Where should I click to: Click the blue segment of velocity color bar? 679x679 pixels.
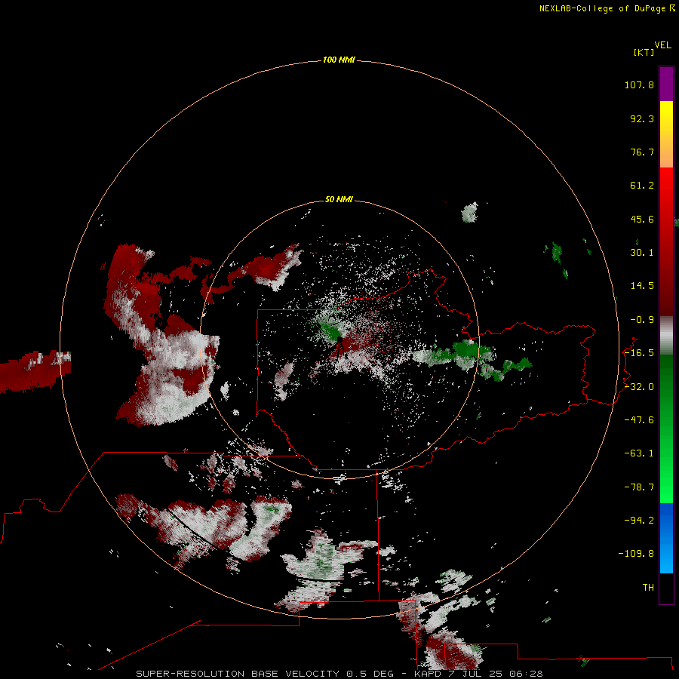click(x=666, y=538)
